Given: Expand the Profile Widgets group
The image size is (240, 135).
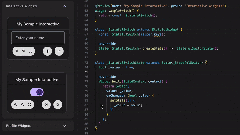Looking at the screenshot, I should click(65, 126).
